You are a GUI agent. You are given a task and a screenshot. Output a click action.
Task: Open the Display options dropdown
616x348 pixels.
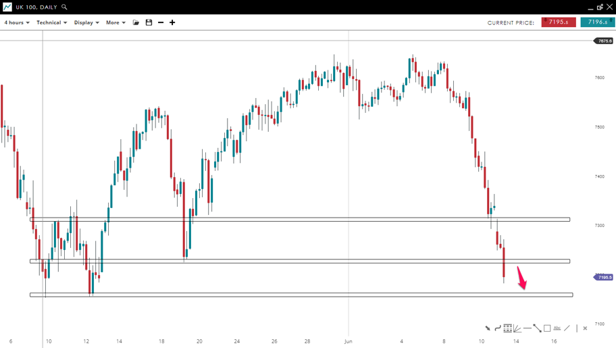point(86,22)
